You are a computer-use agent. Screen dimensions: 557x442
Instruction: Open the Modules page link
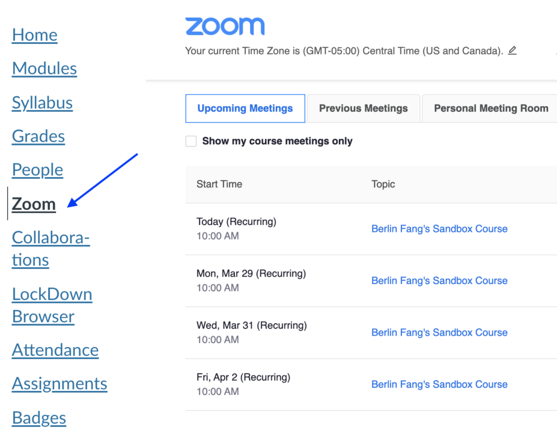[44, 68]
